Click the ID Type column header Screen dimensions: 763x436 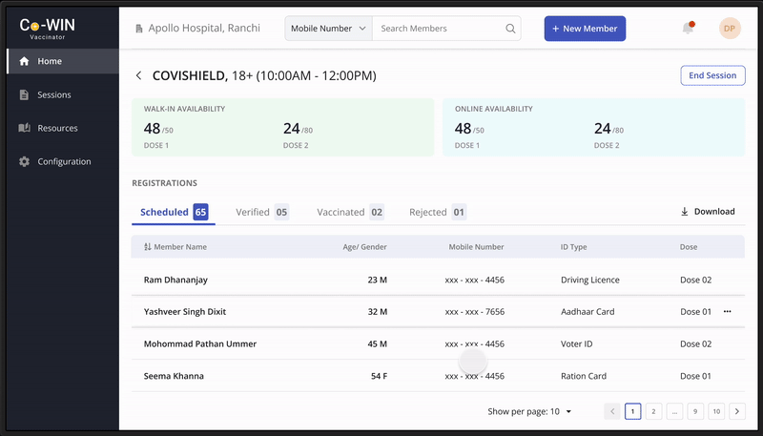[573, 247]
